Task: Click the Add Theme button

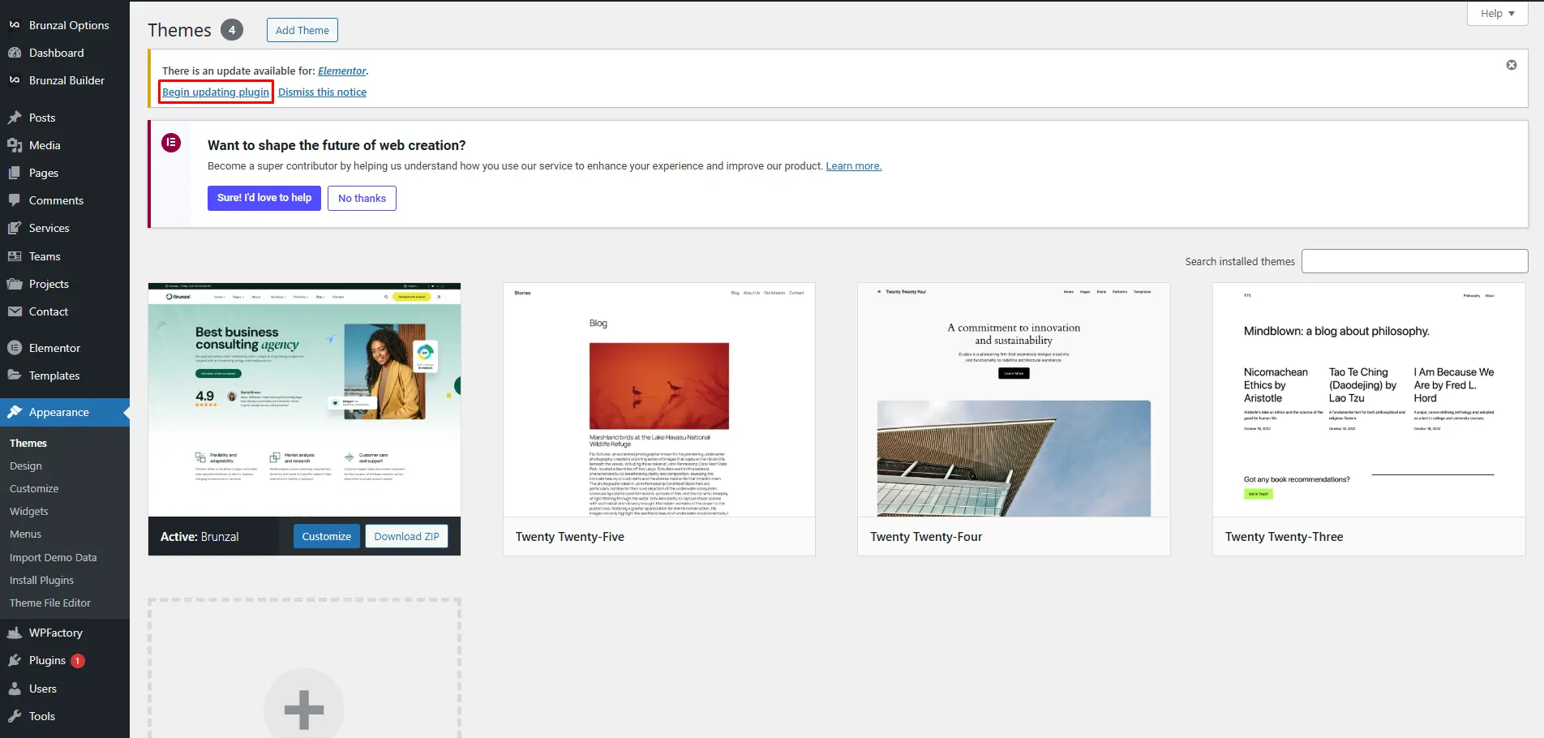Action: pyautogui.click(x=302, y=30)
